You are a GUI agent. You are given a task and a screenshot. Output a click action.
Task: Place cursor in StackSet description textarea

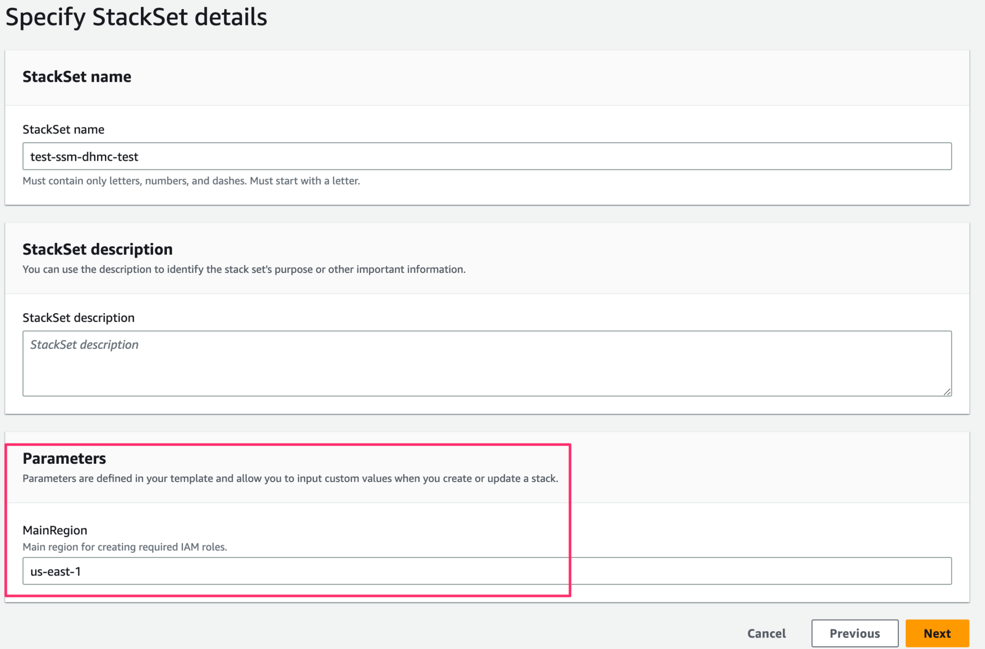coord(487,363)
